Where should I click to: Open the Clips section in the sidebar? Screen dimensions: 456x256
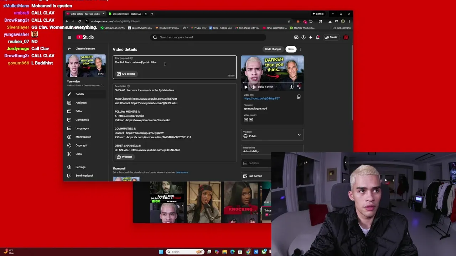(85, 154)
